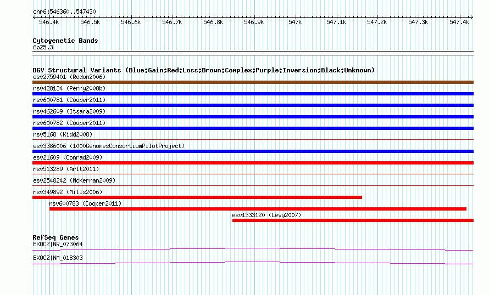Select the nsv462609 (Itsara2009) label
This screenshot has height=295, width=489.
tap(69, 111)
